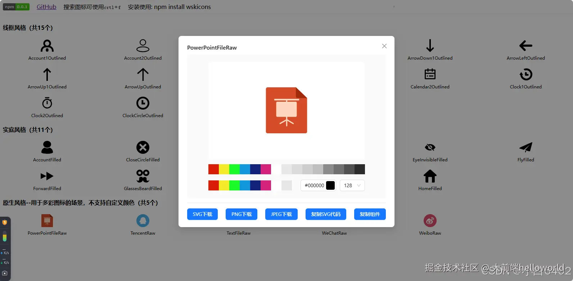Image resolution: width=573 pixels, height=281 pixels.
Task: Pick light blue in the upper swatch row
Action: pyautogui.click(x=245, y=169)
